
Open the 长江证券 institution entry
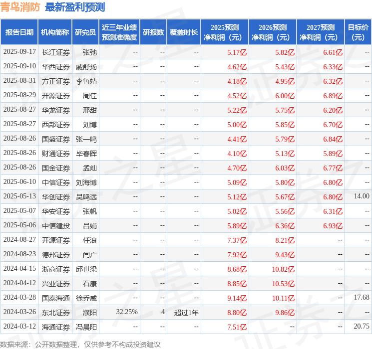55,52
